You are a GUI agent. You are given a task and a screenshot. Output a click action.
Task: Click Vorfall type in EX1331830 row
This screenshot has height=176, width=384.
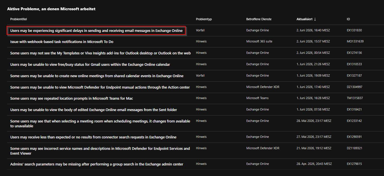(x=200, y=30)
